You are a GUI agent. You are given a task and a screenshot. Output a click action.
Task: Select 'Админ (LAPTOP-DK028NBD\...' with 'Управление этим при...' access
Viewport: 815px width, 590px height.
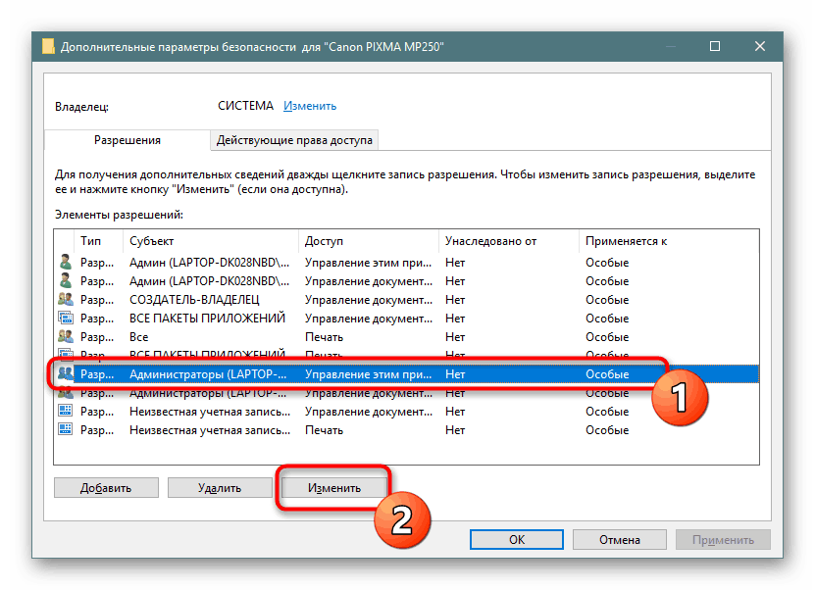210,263
